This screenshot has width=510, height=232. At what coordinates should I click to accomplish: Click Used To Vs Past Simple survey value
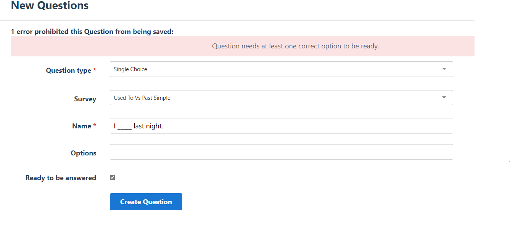click(142, 98)
